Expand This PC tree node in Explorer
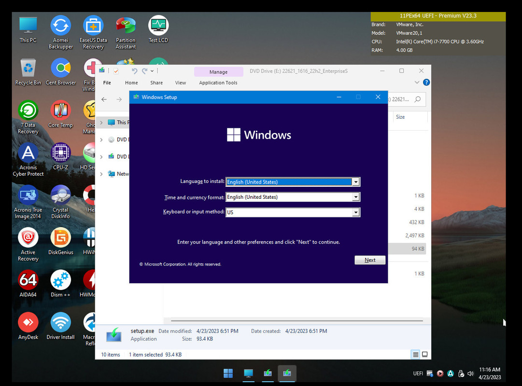 pyautogui.click(x=101, y=123)
